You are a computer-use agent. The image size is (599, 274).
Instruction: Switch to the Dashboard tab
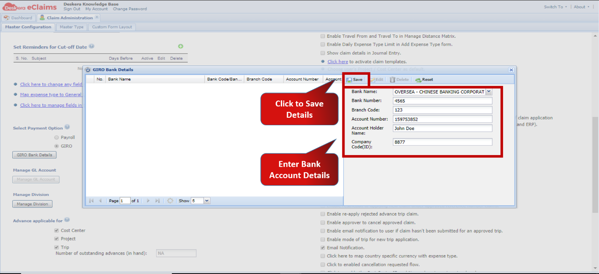pyautogui.click(x=18, y=18)
